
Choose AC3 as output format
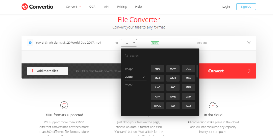pyautogui.click(x=188, y=106)
